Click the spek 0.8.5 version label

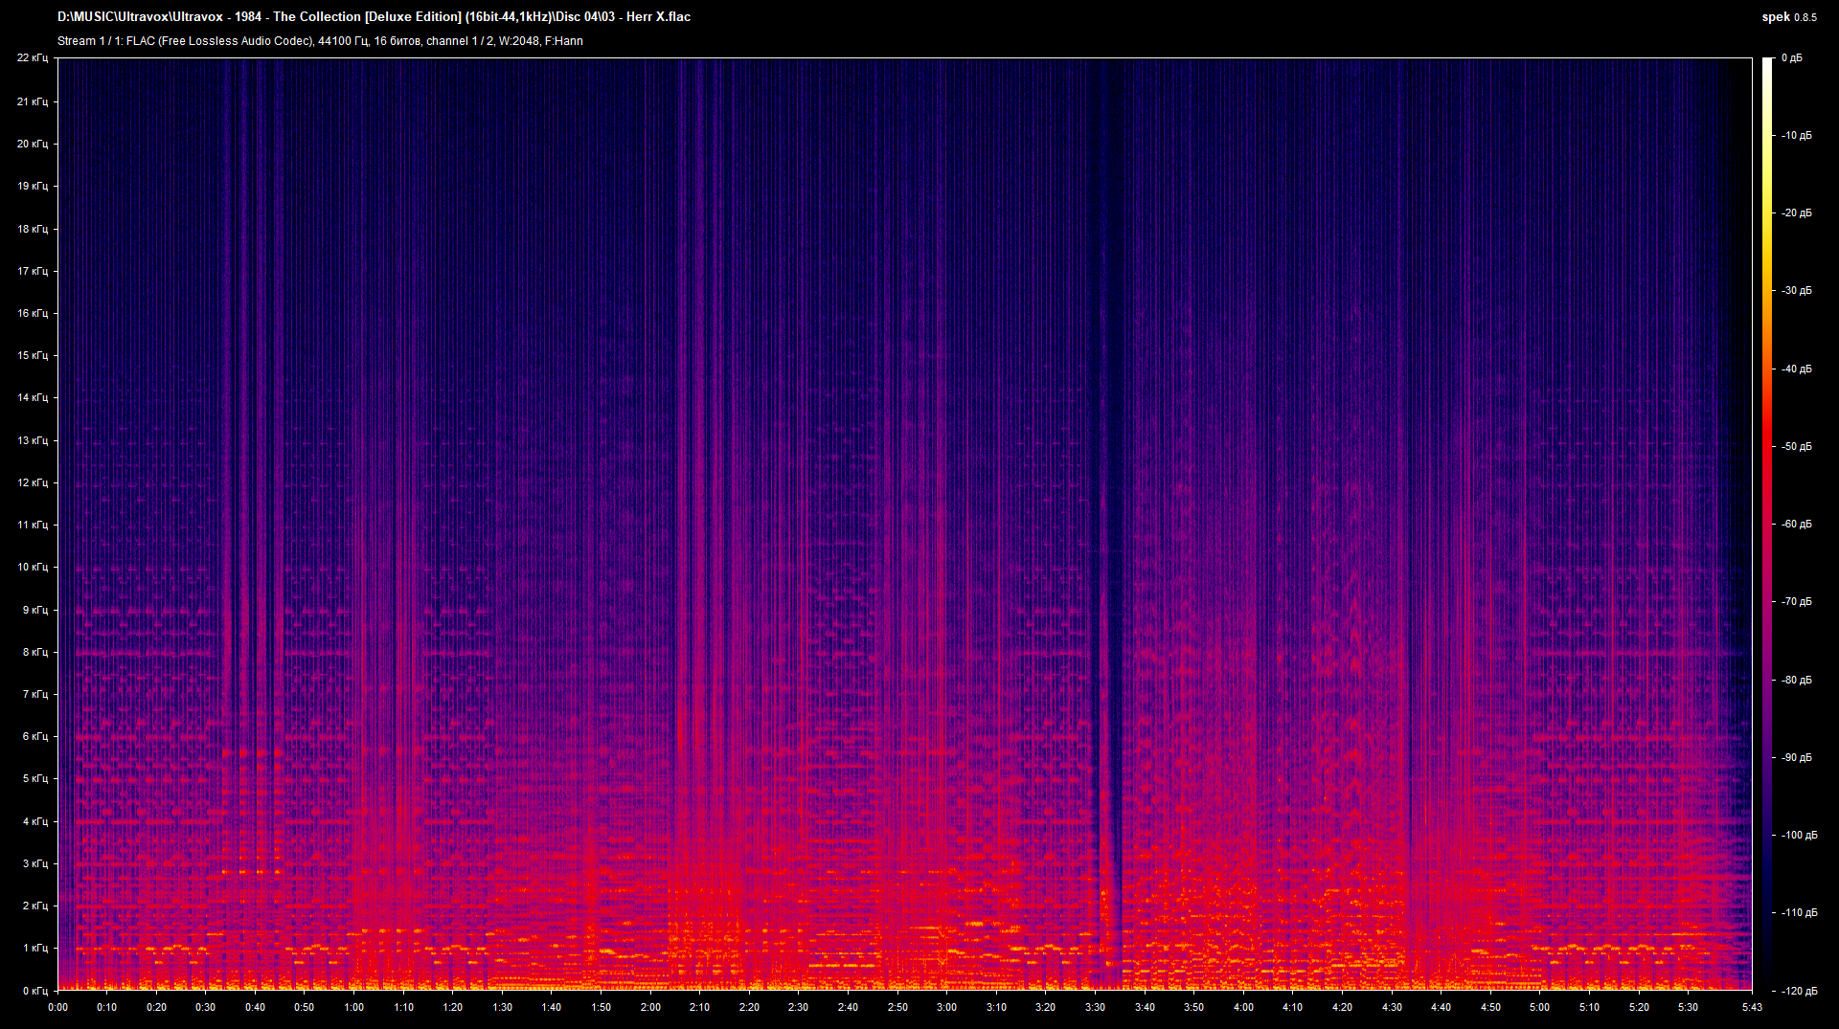pyautogui.click(x=1790, y=16)
